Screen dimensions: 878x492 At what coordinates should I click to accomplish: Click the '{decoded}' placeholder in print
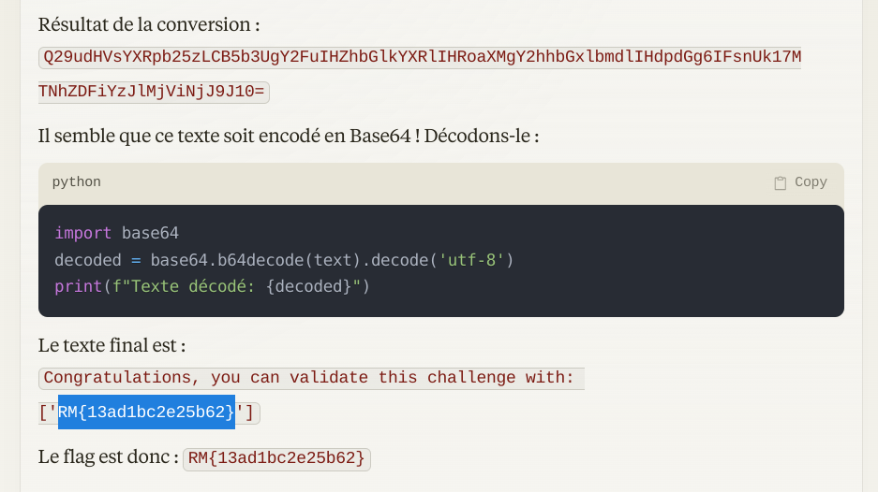(307, 285)
